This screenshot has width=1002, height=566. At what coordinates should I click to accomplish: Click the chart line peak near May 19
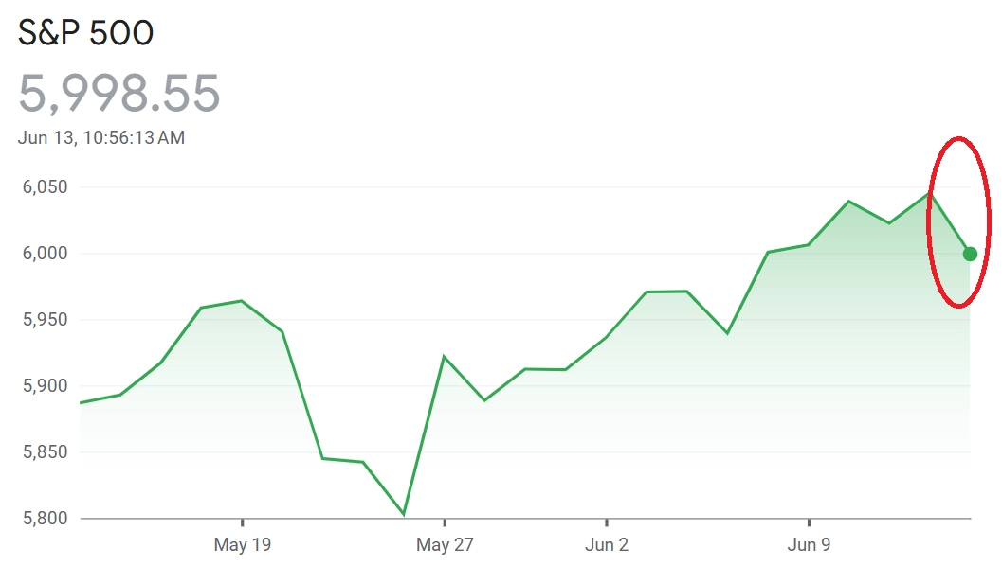click(242, 301)
